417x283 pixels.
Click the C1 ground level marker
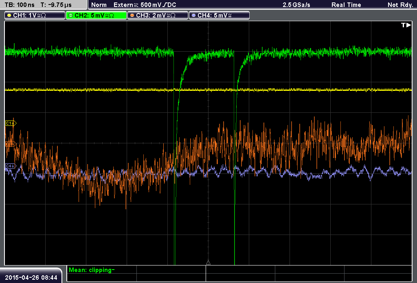click(x=11, y=123)
